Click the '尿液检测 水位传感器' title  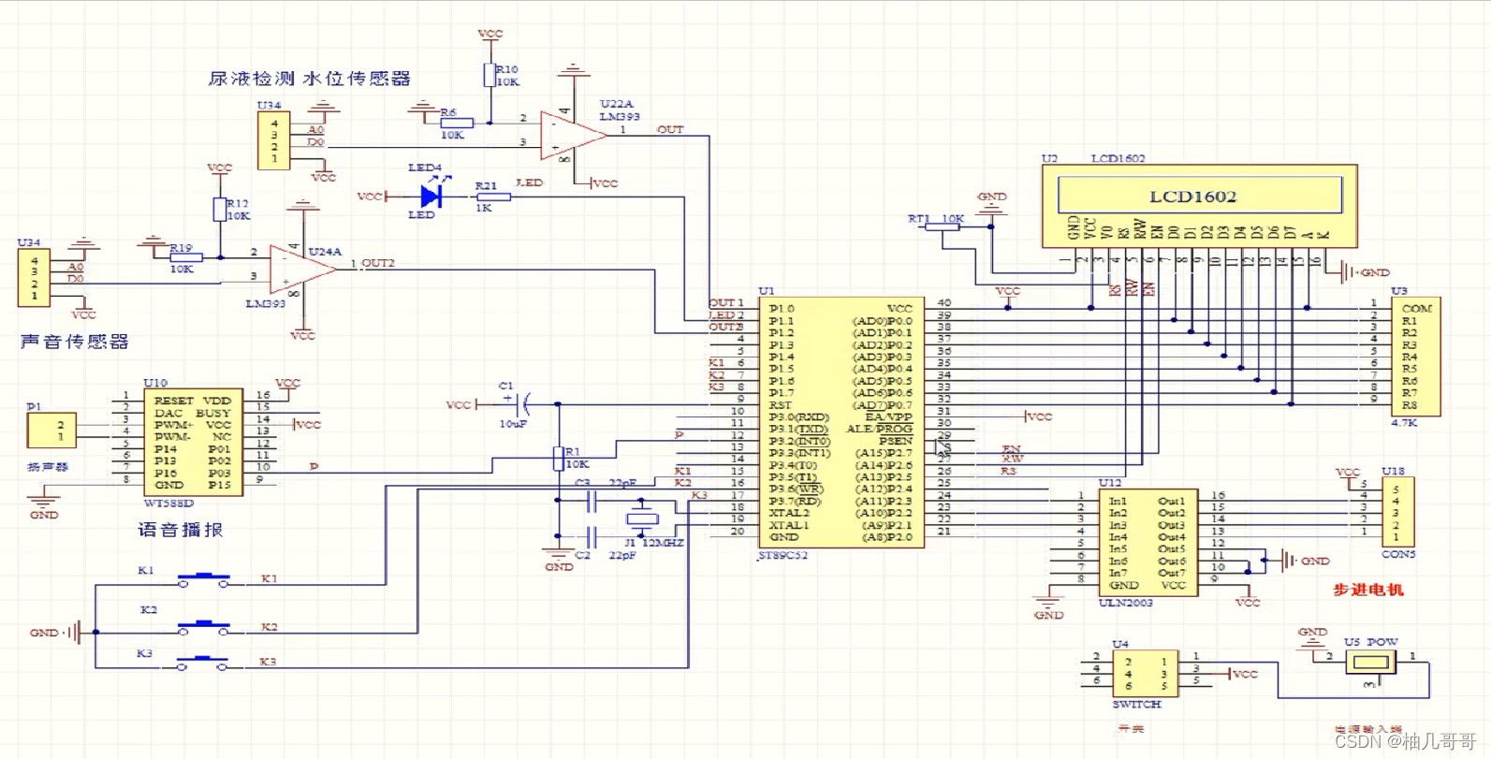point(309,79)
